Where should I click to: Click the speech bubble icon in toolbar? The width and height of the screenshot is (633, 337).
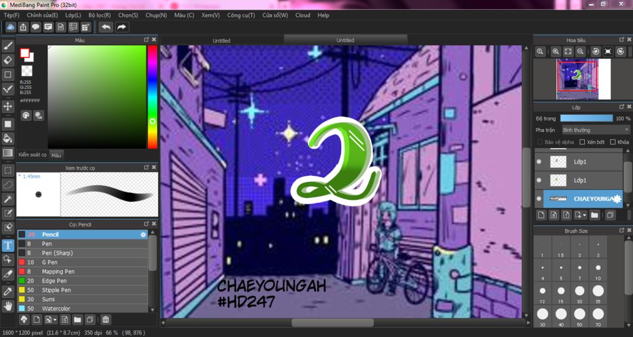tap(35, 27)
